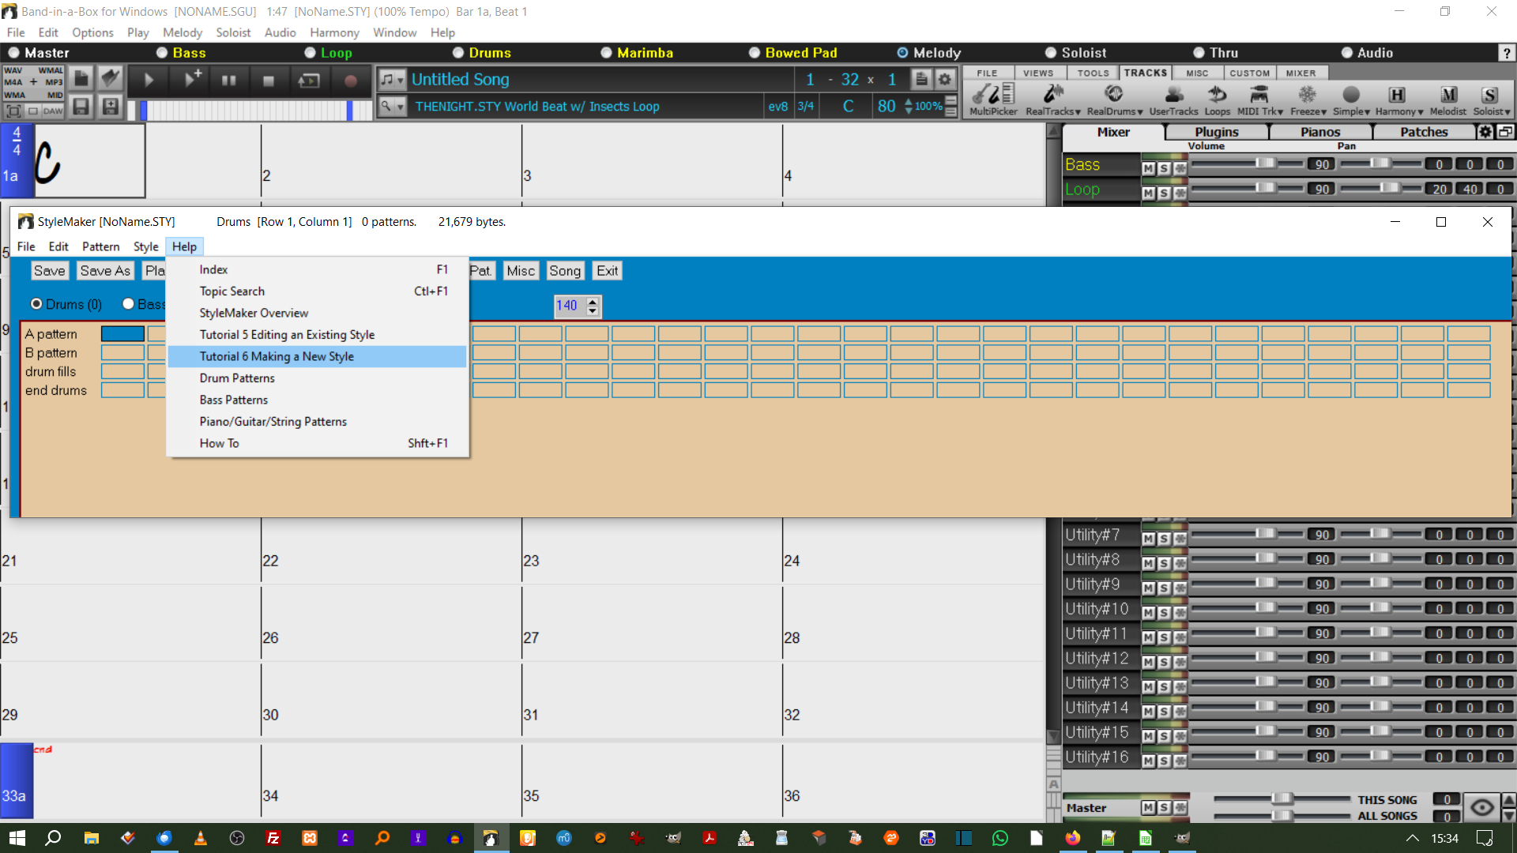Switch to the Plugins tab
Viewport: 1517px width, 853px height.
click(x=1216, y=132)
